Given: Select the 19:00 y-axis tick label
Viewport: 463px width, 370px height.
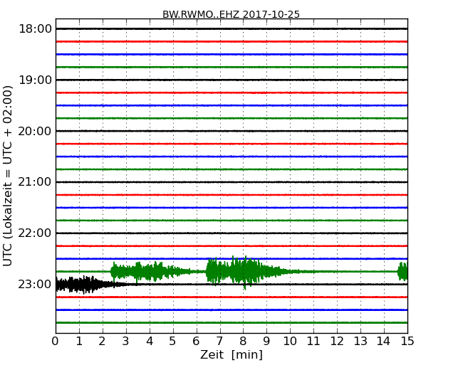Looking at the screenshot, I should (35, 80).
